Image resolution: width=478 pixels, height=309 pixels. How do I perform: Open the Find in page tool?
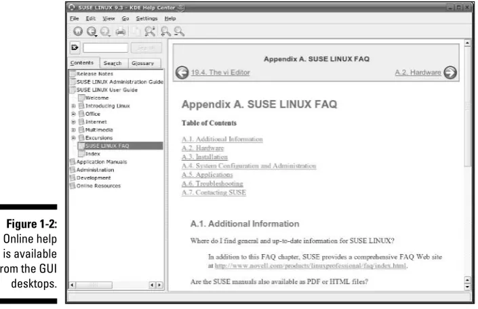tap(150, 31)
